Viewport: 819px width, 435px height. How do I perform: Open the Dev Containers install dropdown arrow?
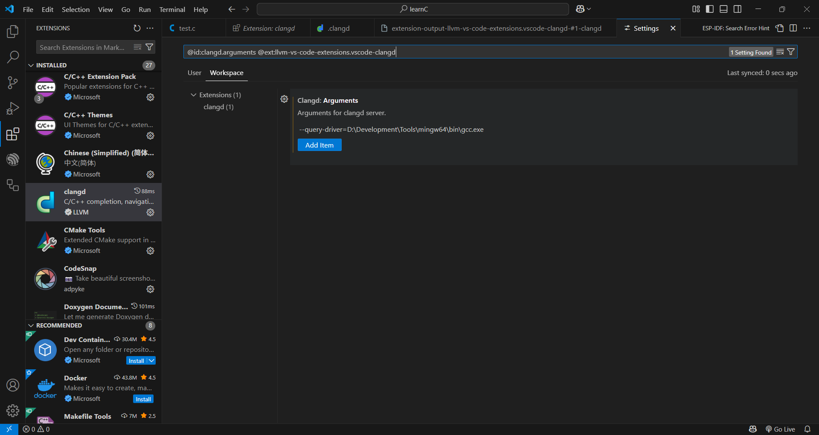pyautogui.click(x=151, y=361)
